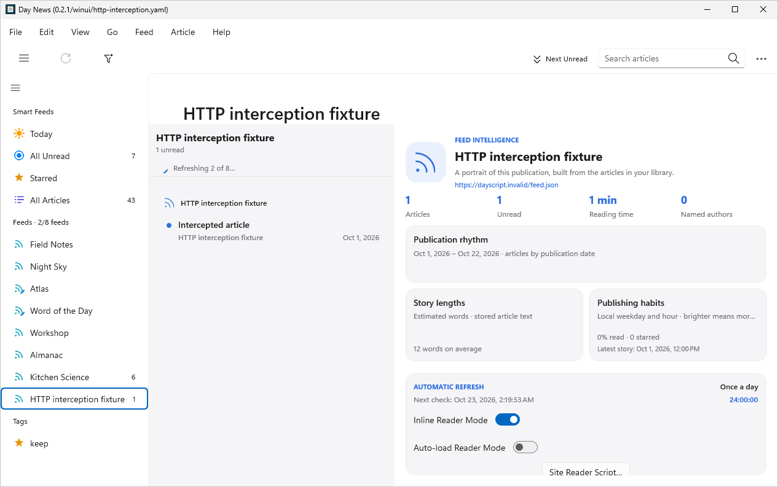Turn off Inline Reader Mode toggle
The width and height of the screenshot is (778, 487).
point(508,419)
